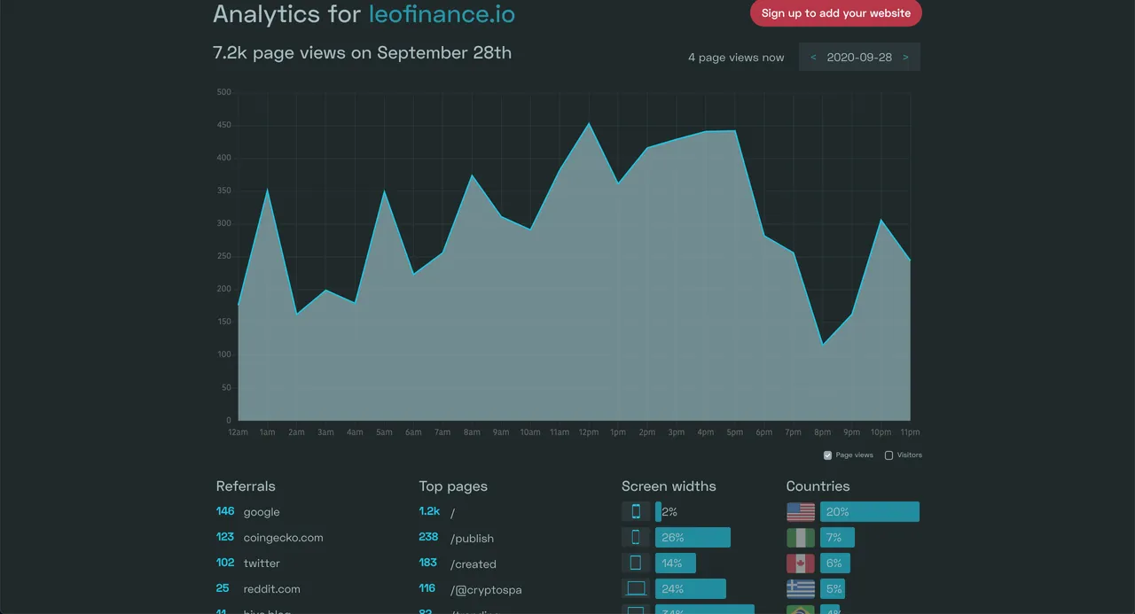Open the leofinance.io link in the heading

pos(441,14)
